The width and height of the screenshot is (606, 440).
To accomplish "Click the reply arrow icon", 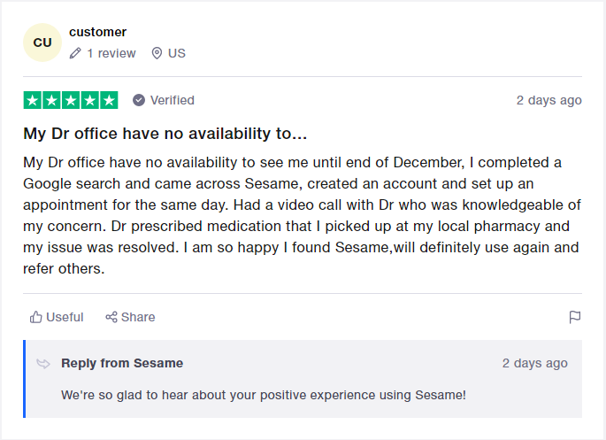I will 43,364.
